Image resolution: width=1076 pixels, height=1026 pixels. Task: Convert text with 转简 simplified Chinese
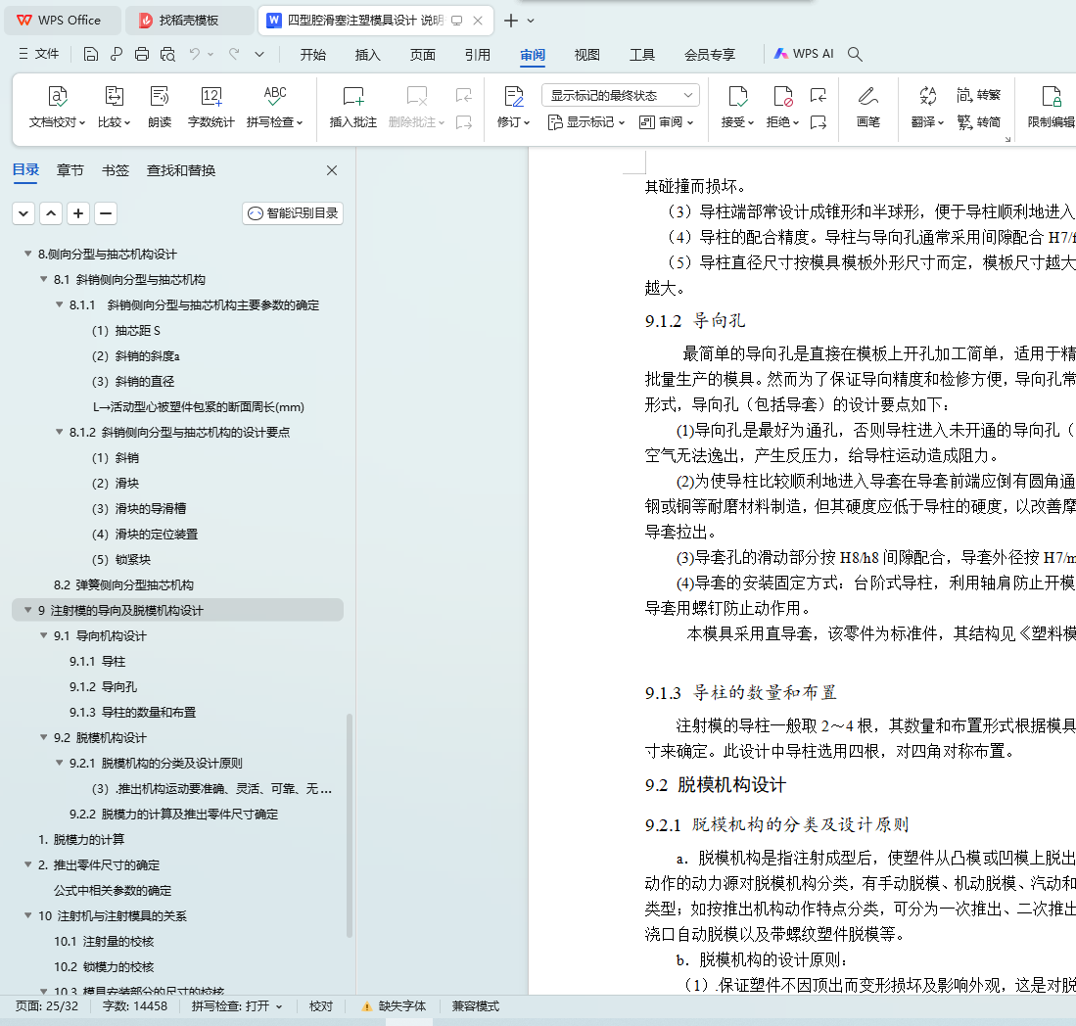point(978,122)
